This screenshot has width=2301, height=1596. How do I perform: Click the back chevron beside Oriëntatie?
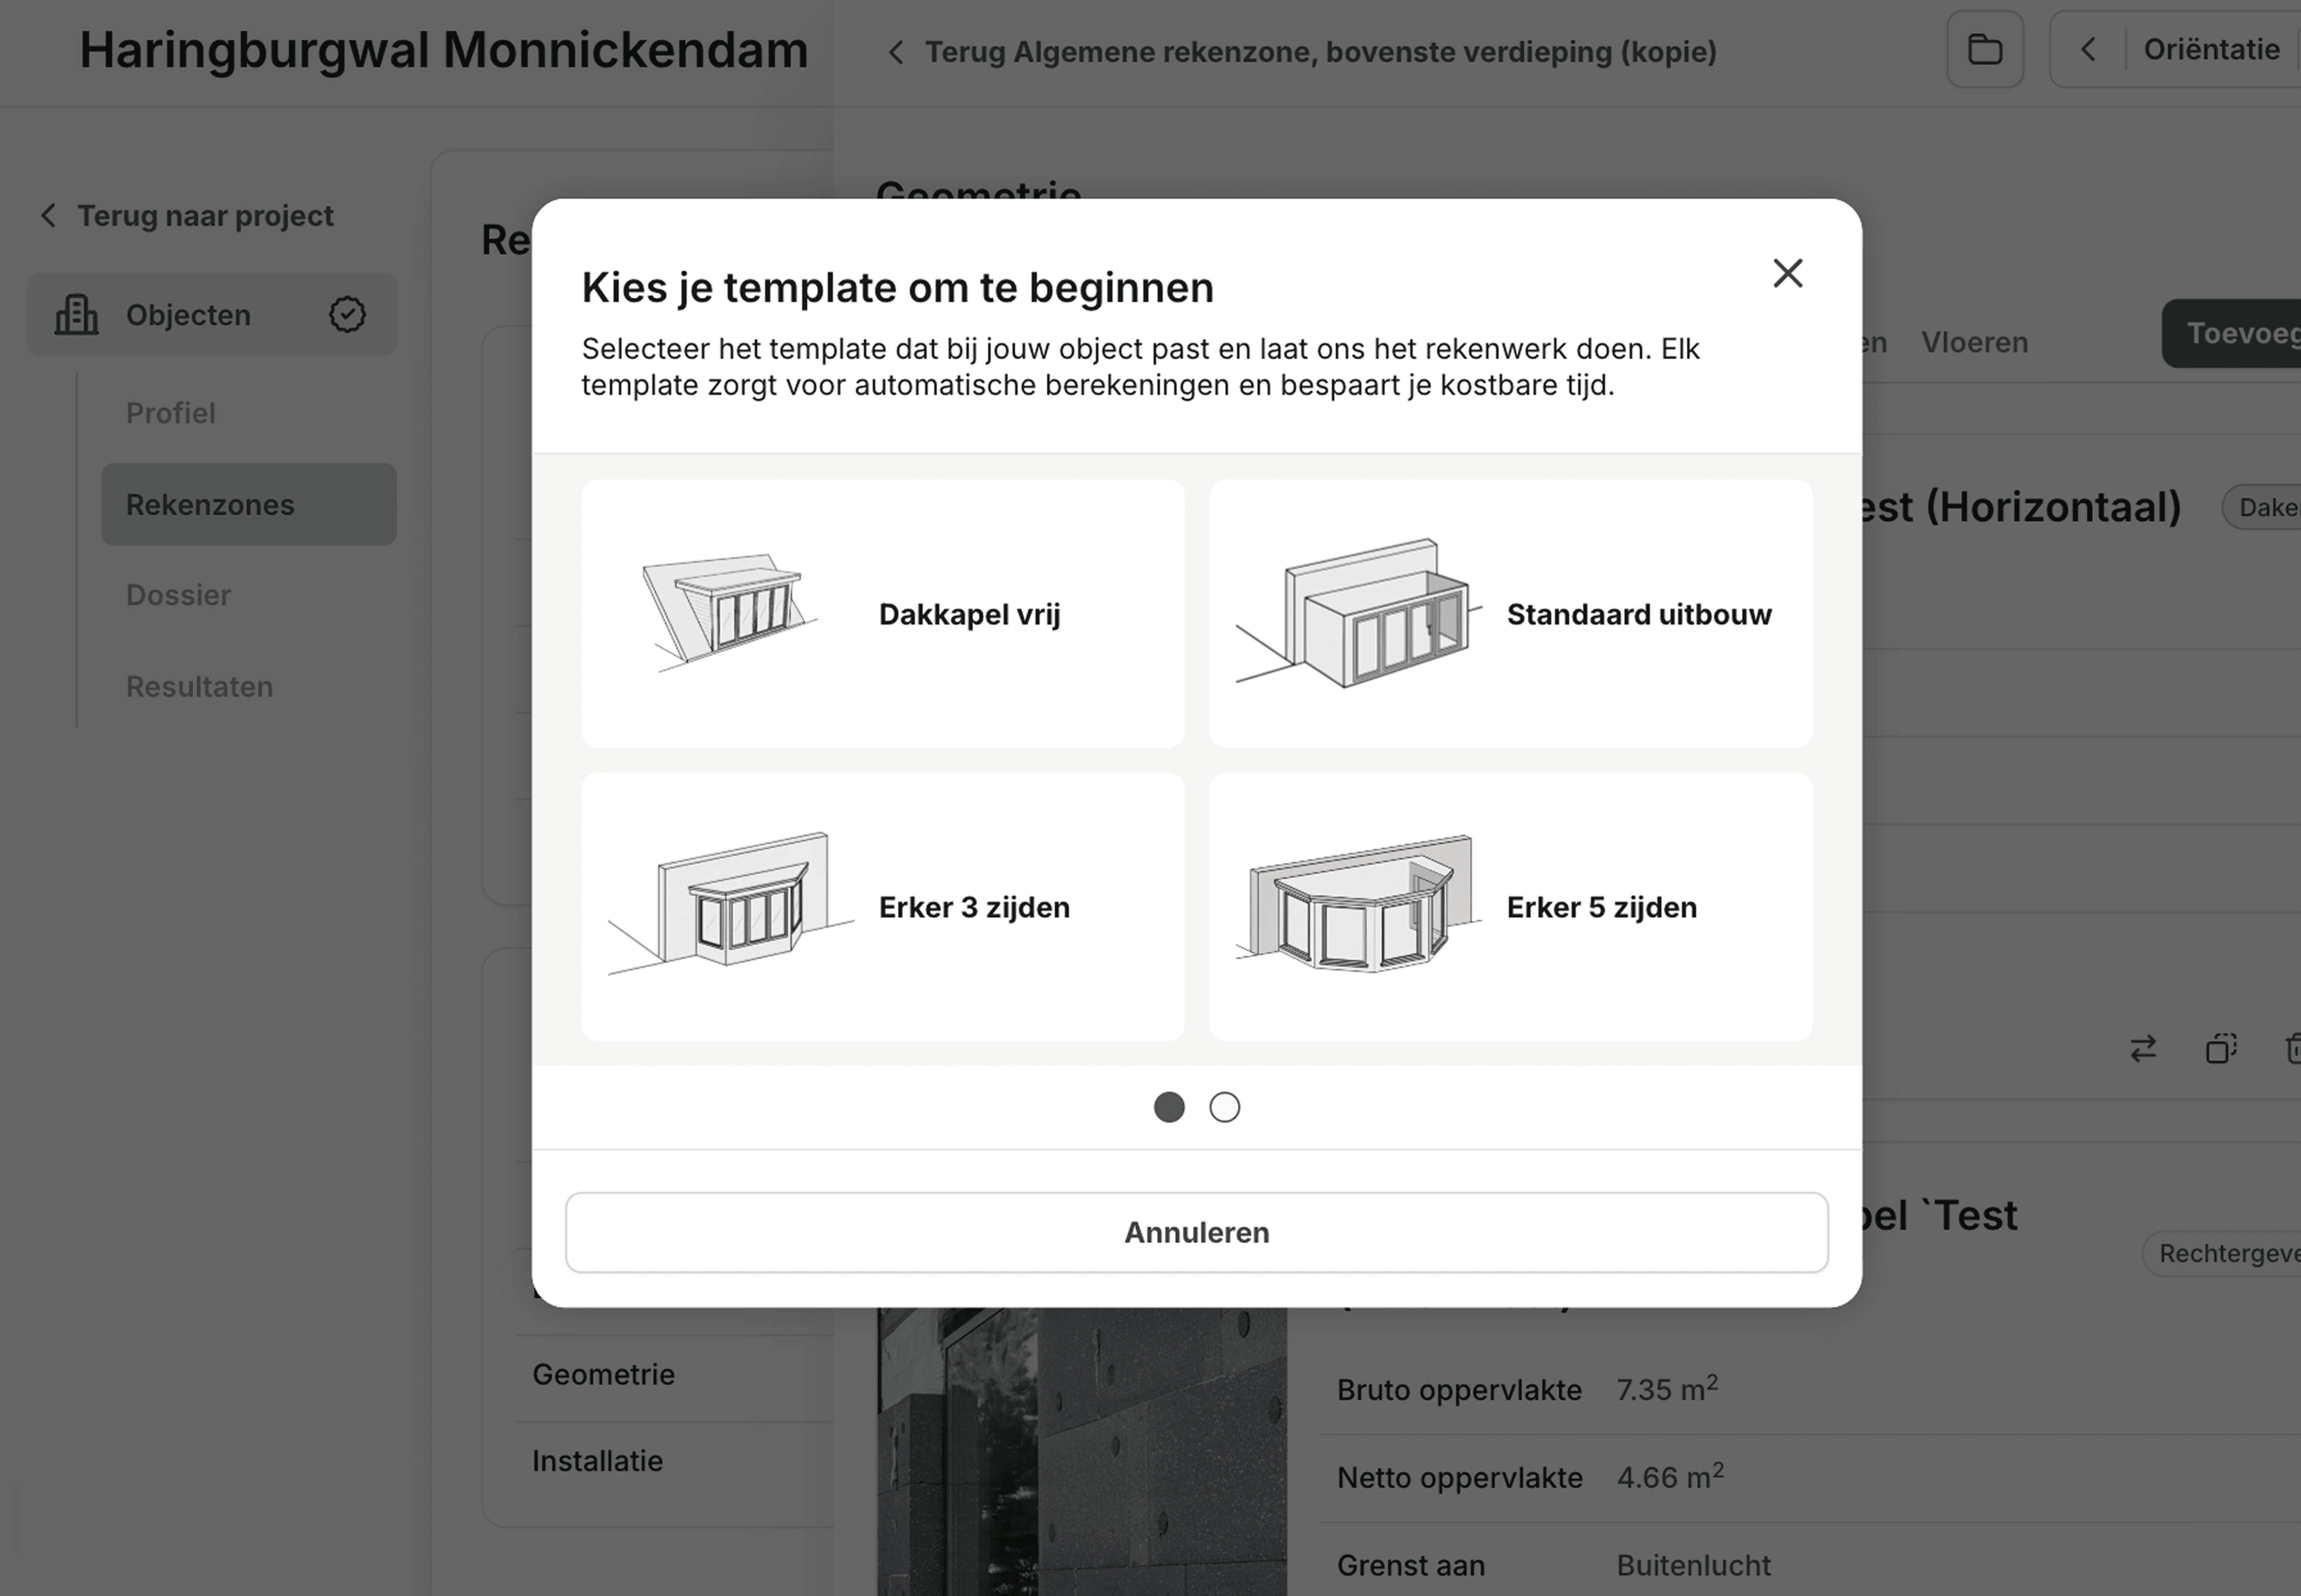click(2088, 49)
